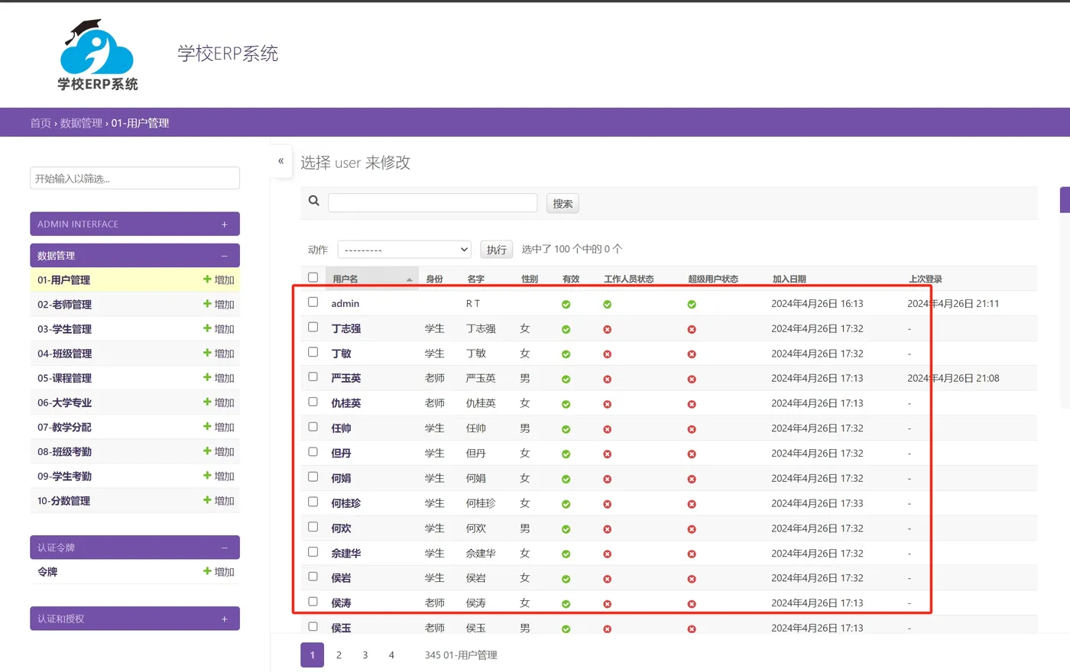Click green plus add icon for 08-班级考勤
Viewport: 1070px width, 672px height.
pyautogui.click(x=207, y=451)
